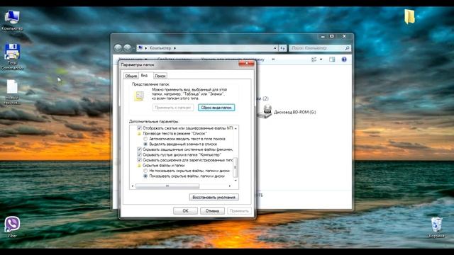Click the folder icon beside Скрытые файлы и папки

139,165
